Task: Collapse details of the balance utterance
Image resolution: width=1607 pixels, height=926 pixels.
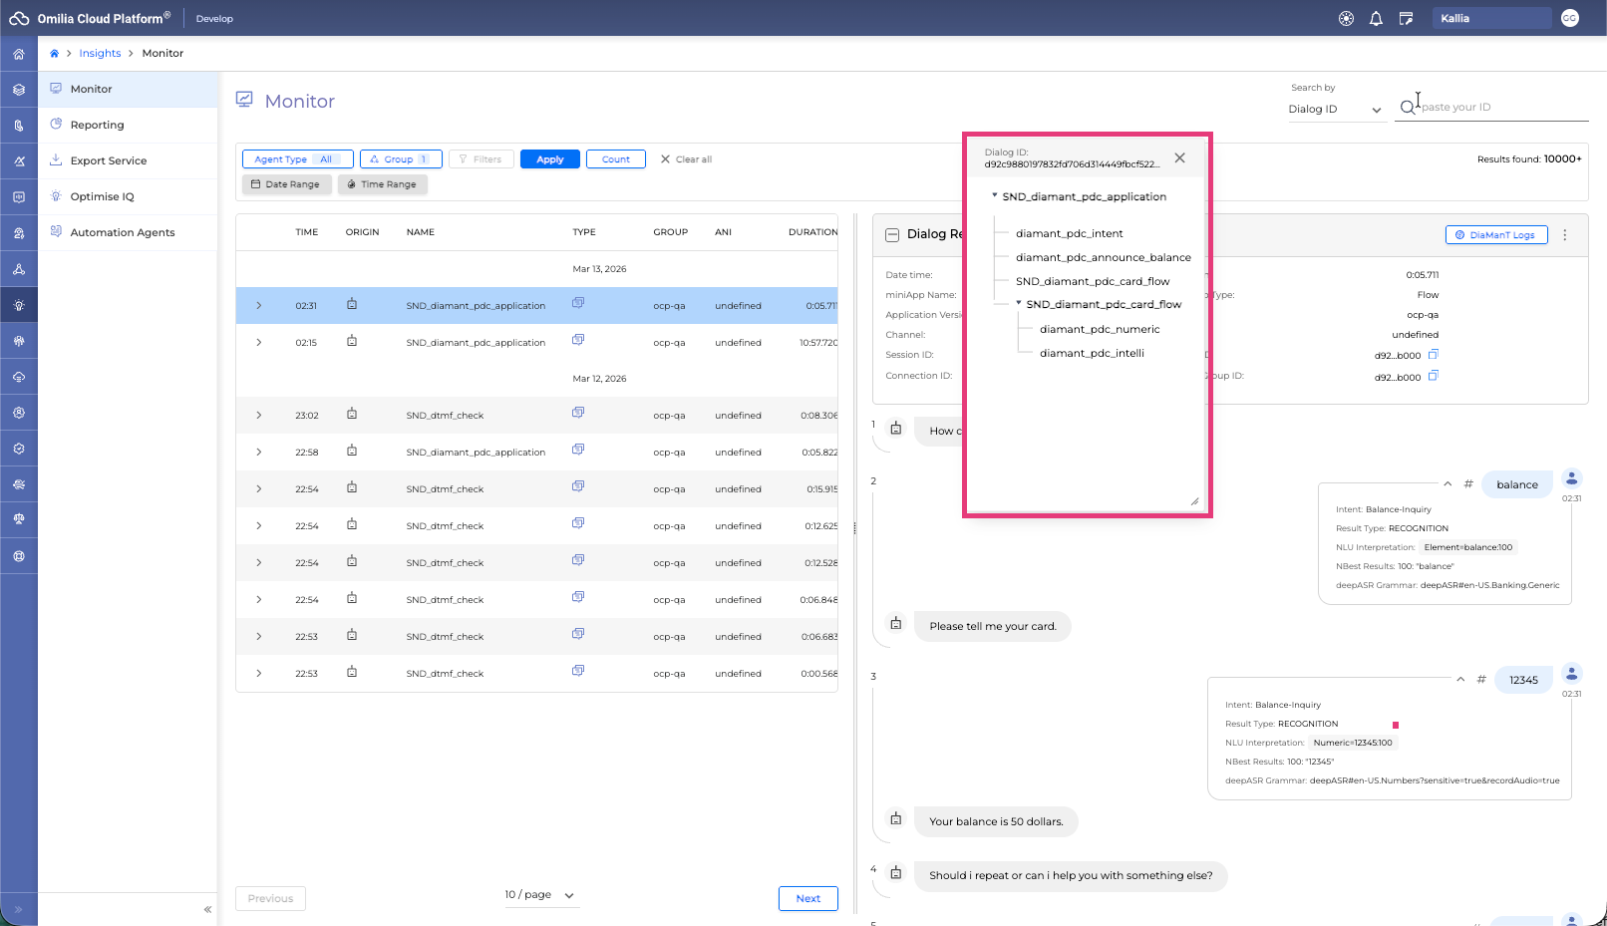Action: (1447, 484)
